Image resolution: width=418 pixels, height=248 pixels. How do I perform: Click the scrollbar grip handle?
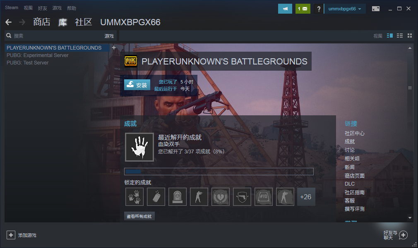coord(410,88)
